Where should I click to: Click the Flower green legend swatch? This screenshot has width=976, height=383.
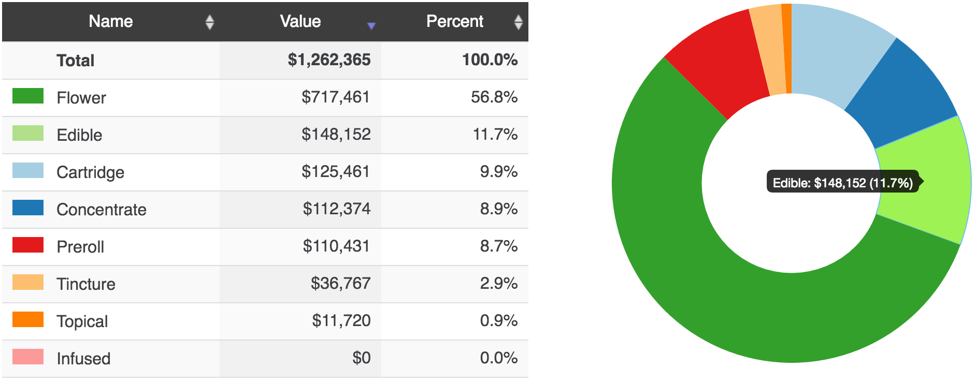click(x=28, y=96)
